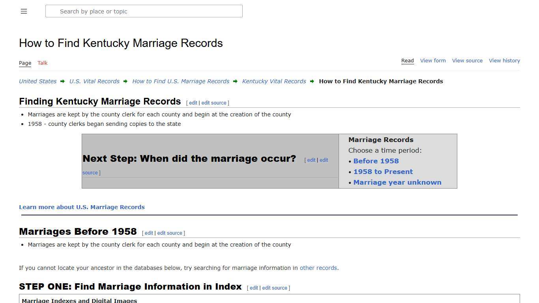Navigate to United States breadcrumb
Viewport: 539px width, 303px height.
[37, 81]
